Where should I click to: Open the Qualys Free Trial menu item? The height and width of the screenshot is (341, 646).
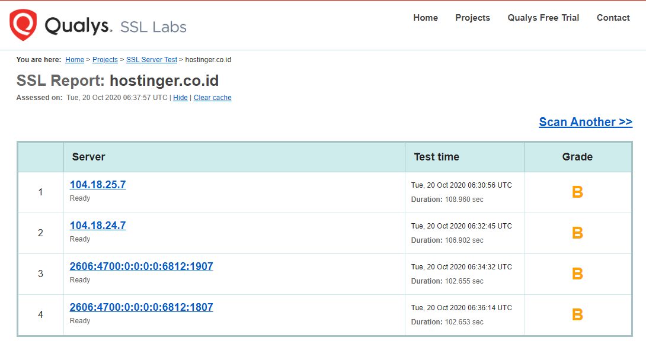[x=543, y=18]
